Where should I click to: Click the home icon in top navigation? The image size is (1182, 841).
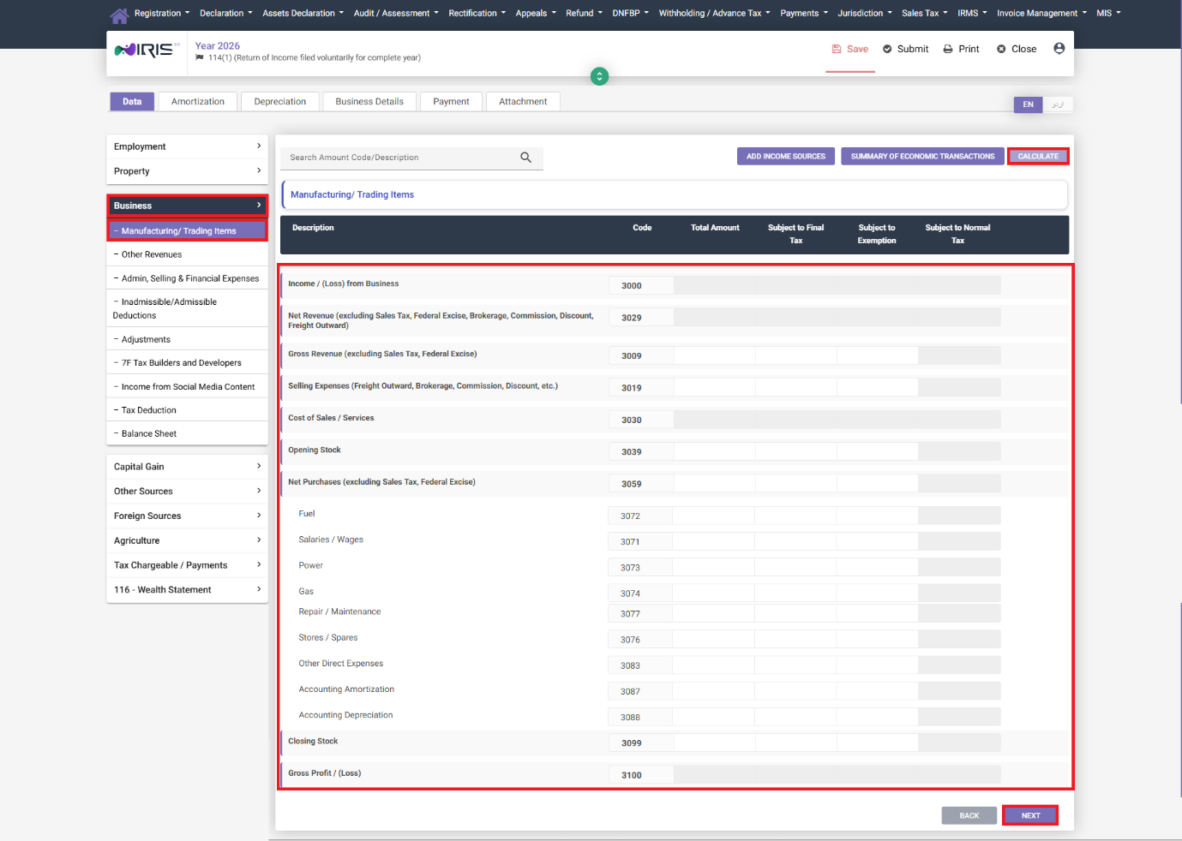pos(119,15)
